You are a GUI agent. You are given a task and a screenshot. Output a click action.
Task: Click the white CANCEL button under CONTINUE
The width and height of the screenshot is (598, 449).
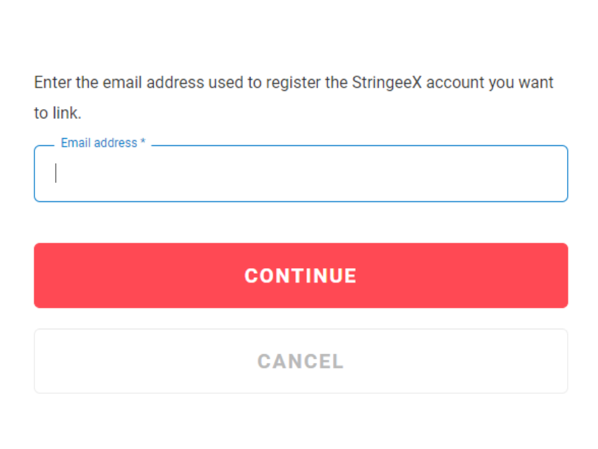pyautogui.click(x=301, y=361)
